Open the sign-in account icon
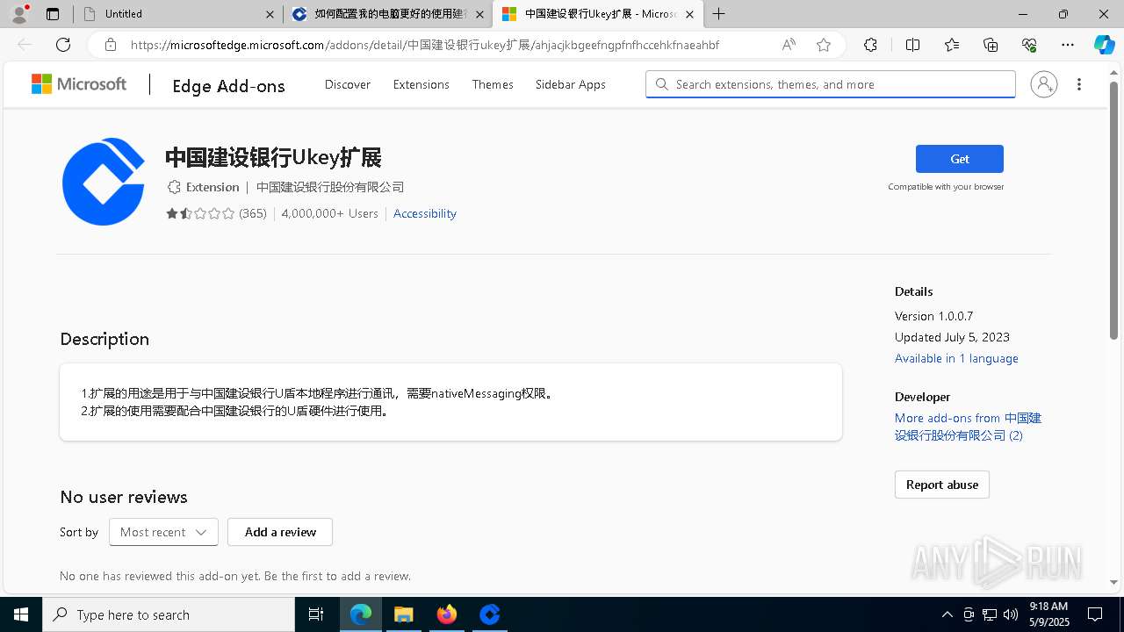Image resolution: width=1124 pixels, height=632 pixels. point(1044,84)
